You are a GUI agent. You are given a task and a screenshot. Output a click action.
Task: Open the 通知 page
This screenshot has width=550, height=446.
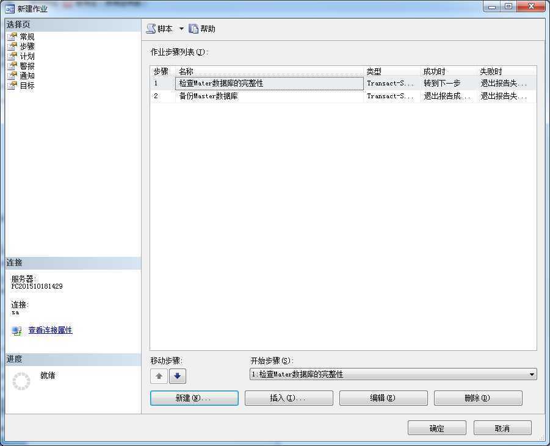coord(27,76)
